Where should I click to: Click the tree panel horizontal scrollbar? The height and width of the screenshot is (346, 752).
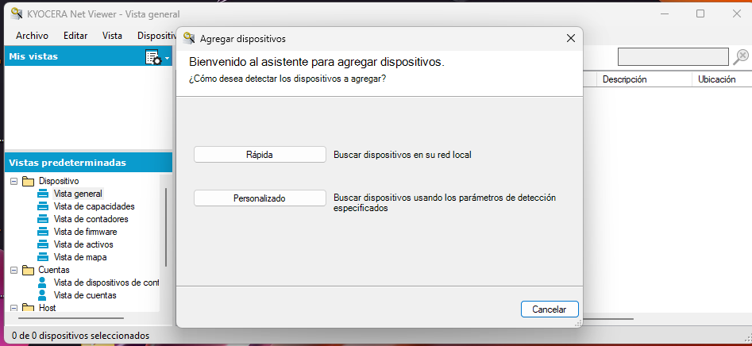tap(71, 318)
